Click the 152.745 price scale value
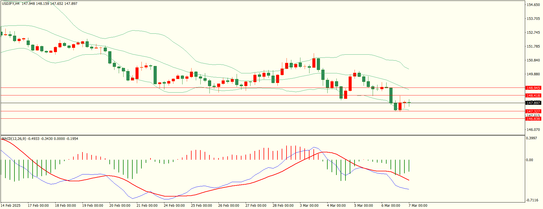Image resolution: width=543 pixels, height=209 pixels. [533, 33]
